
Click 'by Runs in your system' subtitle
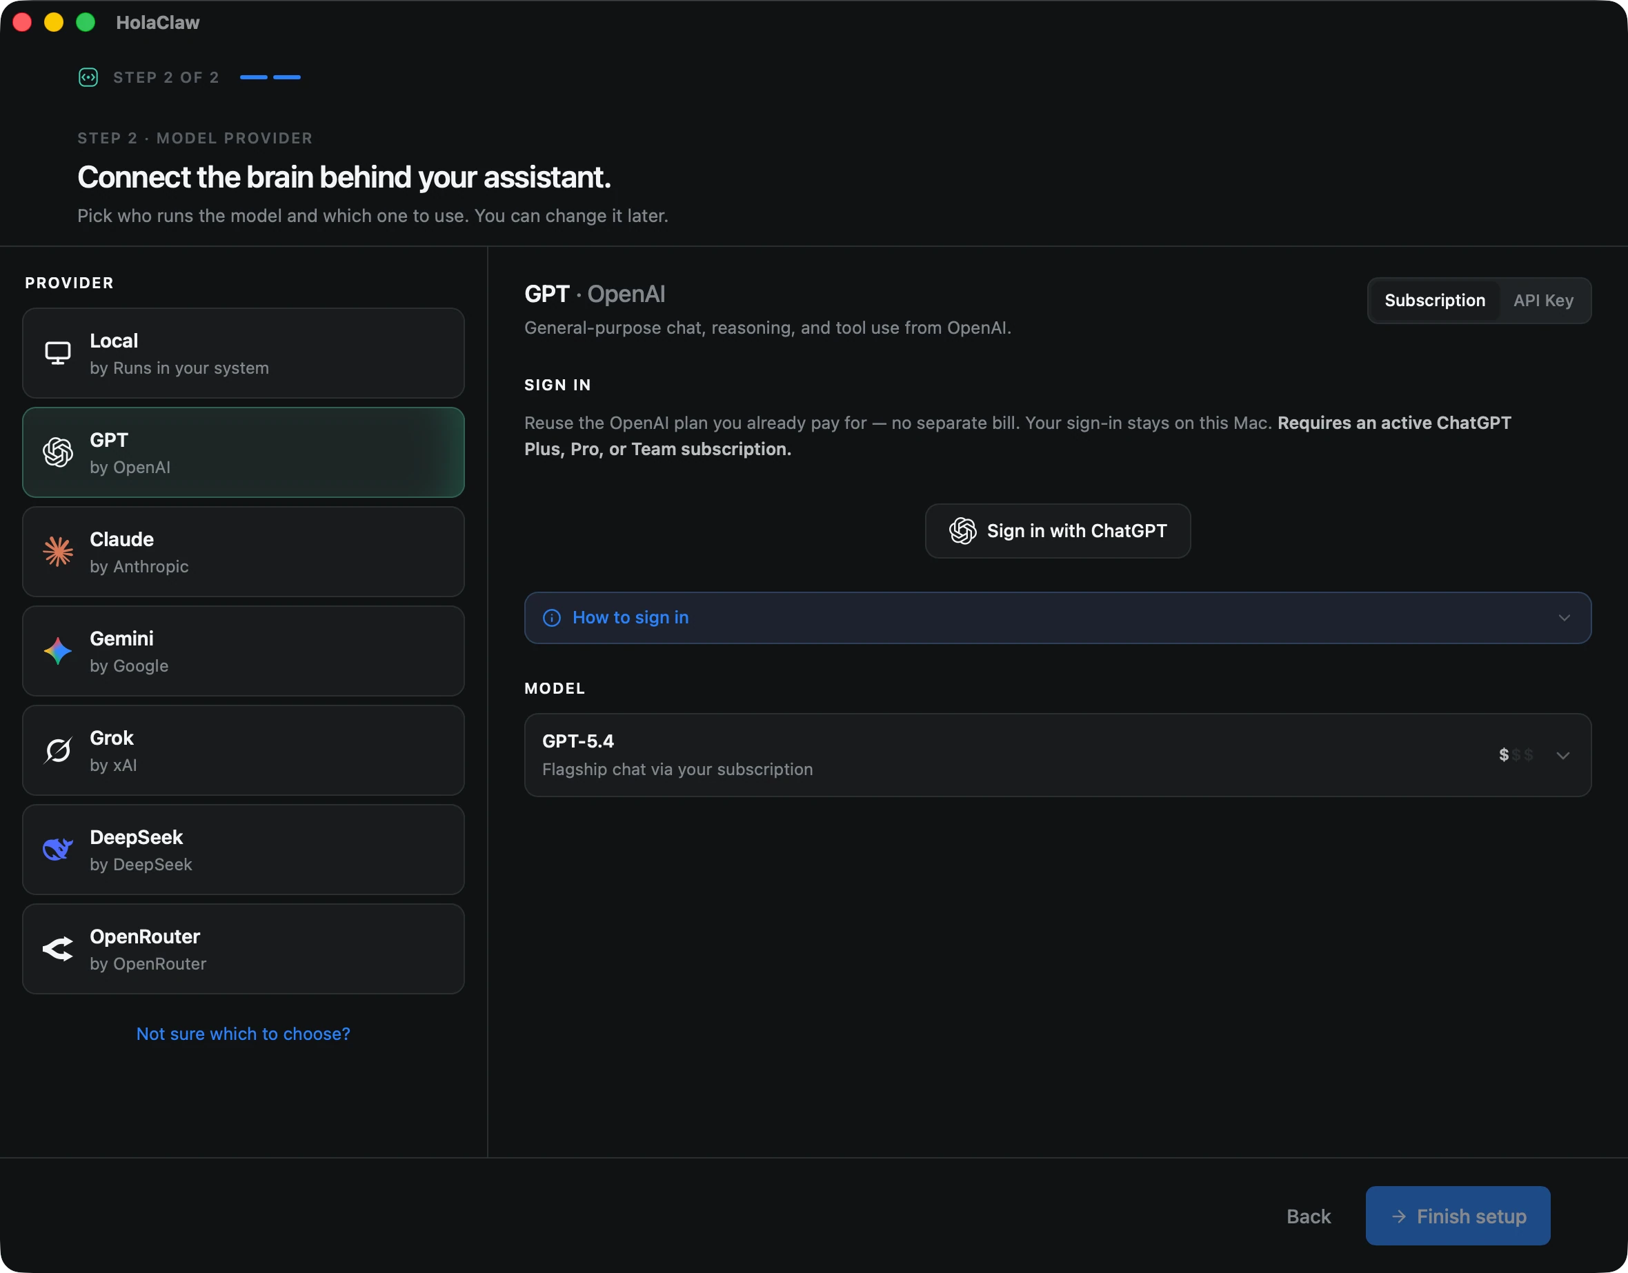click(179, 368)
